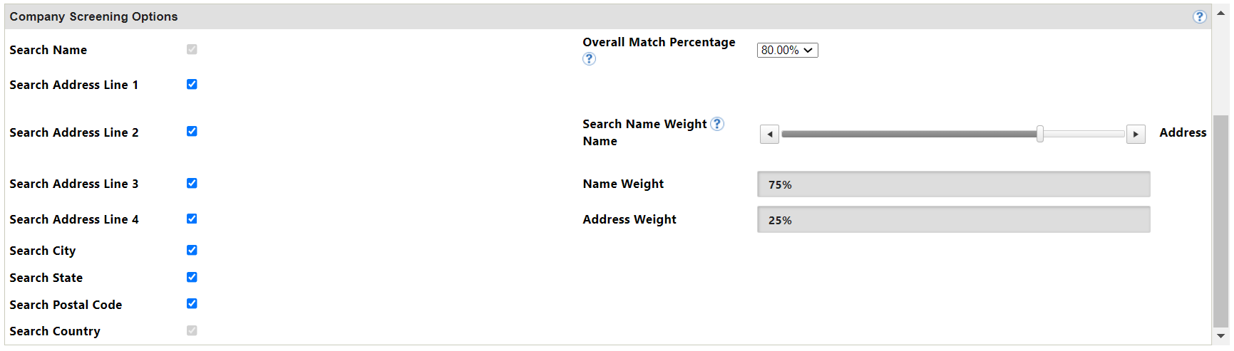
Task: Click scrollbar down arrow
Action: coord(1220,336)
